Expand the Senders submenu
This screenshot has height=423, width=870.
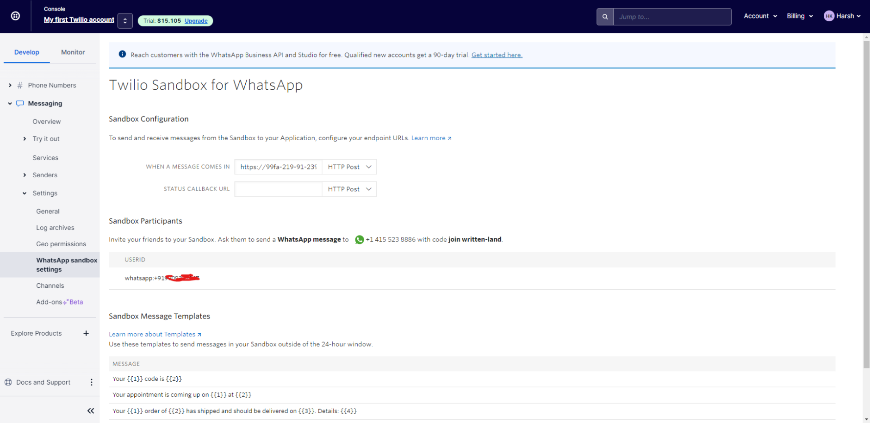(x=25, y=175)
